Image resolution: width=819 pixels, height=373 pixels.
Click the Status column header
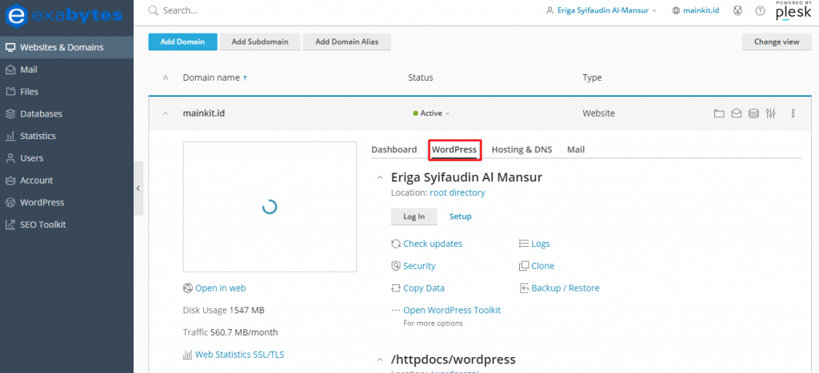421,77
